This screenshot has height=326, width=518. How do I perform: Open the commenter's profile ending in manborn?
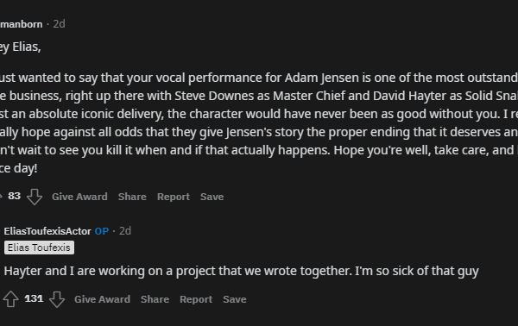pos(21,24)
